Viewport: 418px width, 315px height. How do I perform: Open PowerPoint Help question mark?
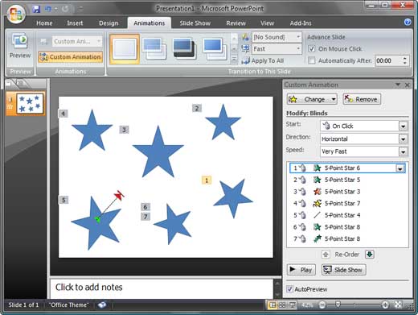click(x=408, y=23)
